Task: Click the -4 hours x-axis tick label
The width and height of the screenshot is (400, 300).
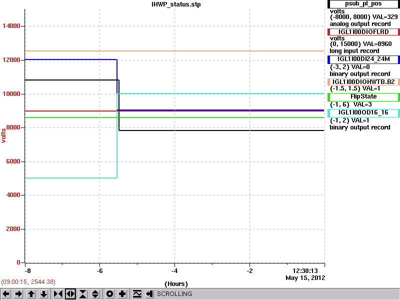Action: [174, 271]
